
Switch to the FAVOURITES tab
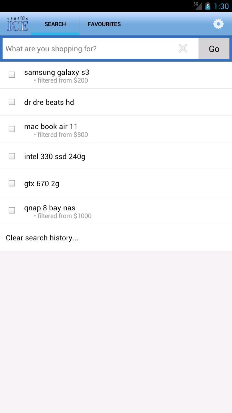104,24
